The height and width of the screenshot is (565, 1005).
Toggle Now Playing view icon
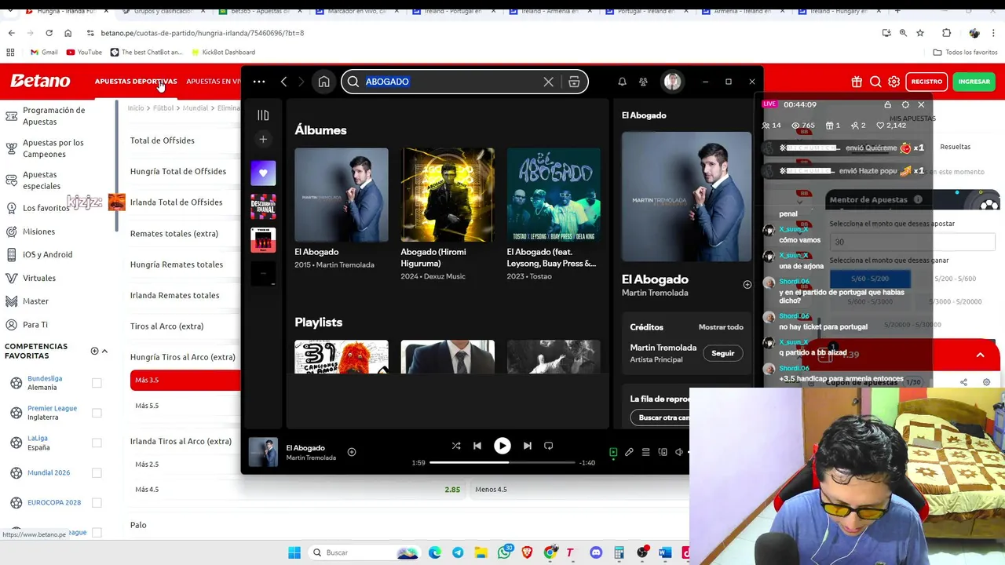613,452
